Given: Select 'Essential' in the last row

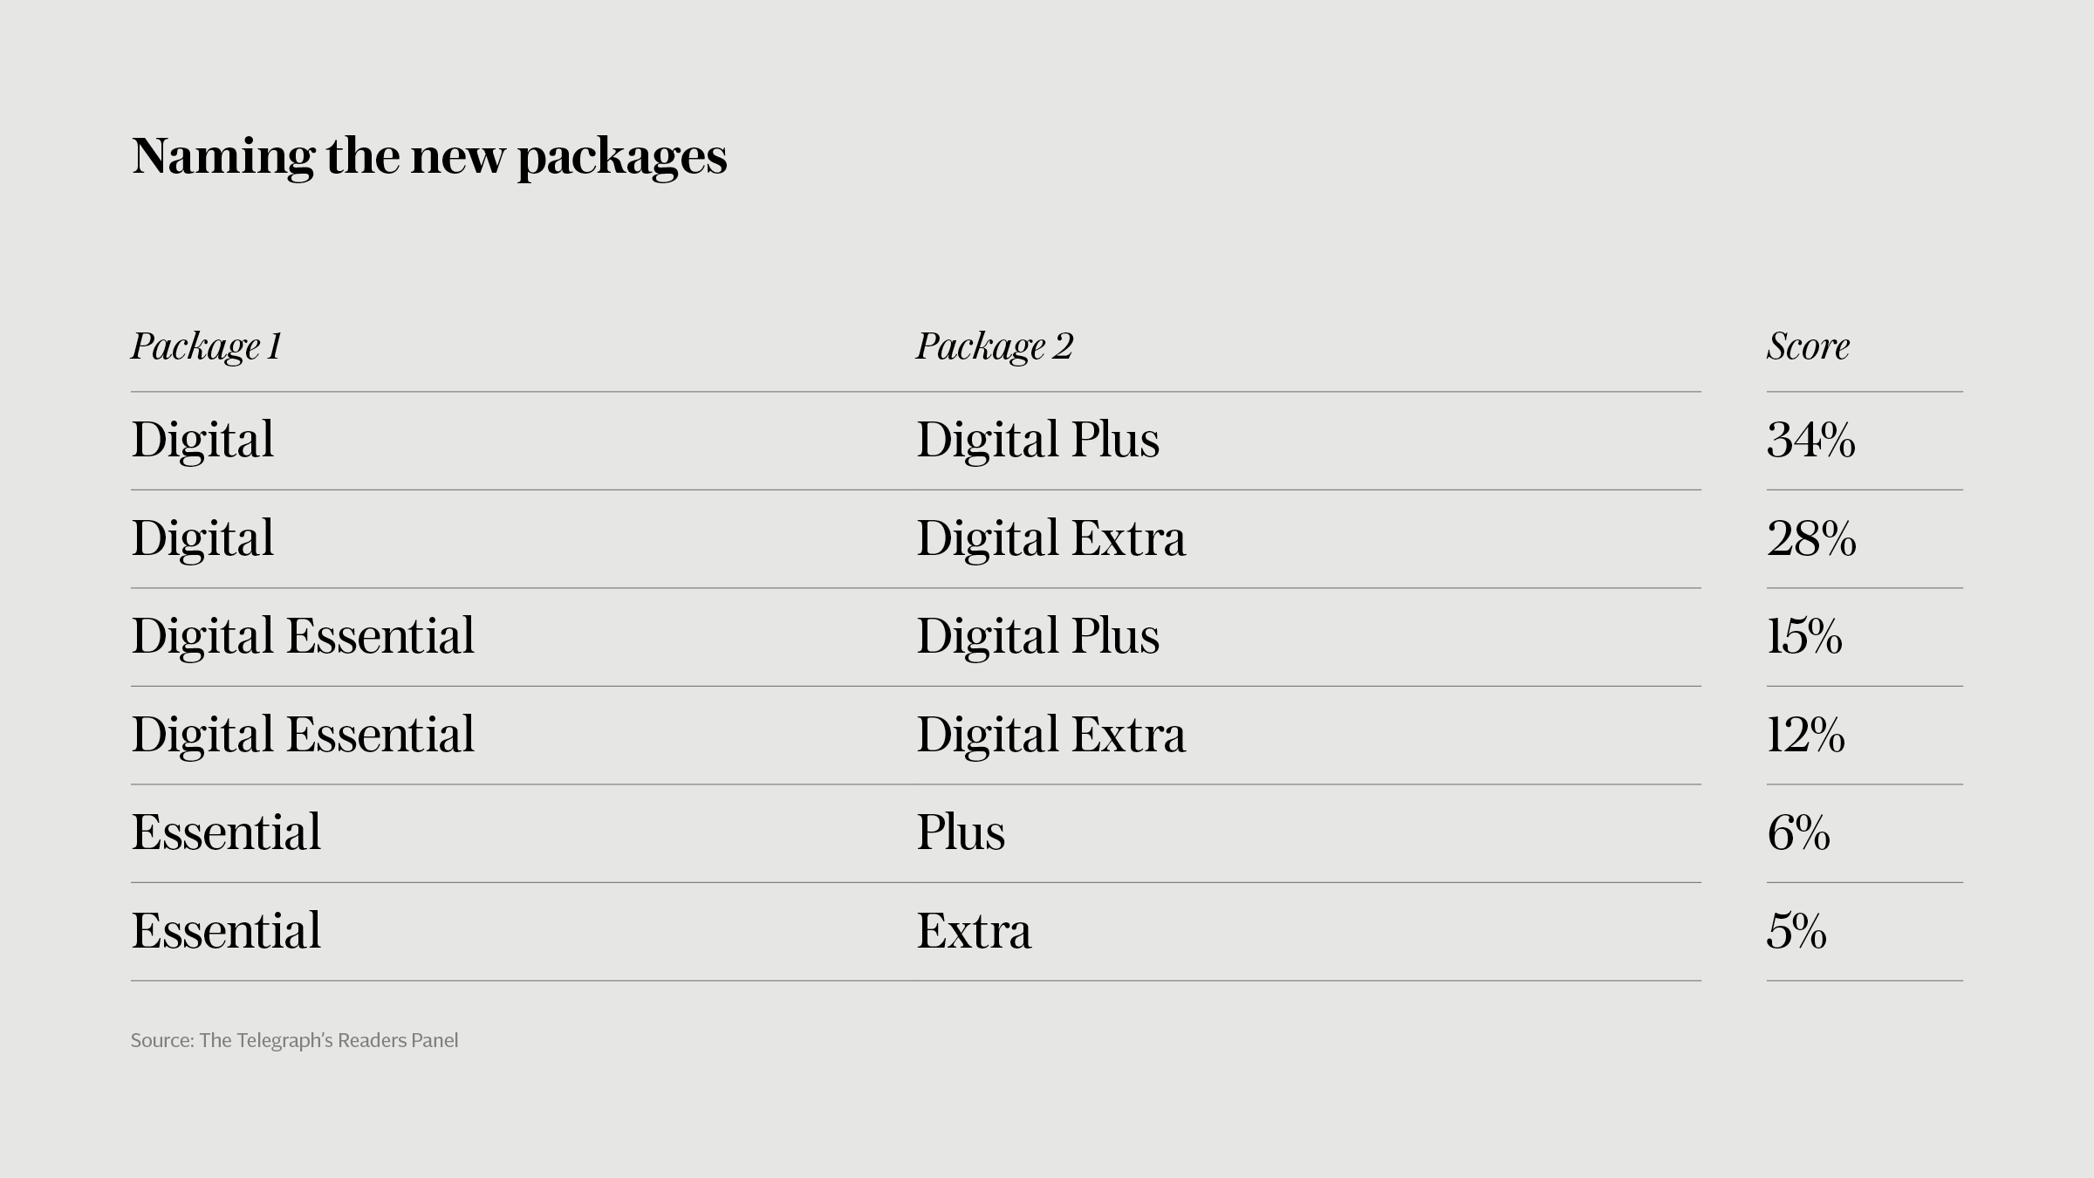Looking at the screenshot, I should coord(226,931).
